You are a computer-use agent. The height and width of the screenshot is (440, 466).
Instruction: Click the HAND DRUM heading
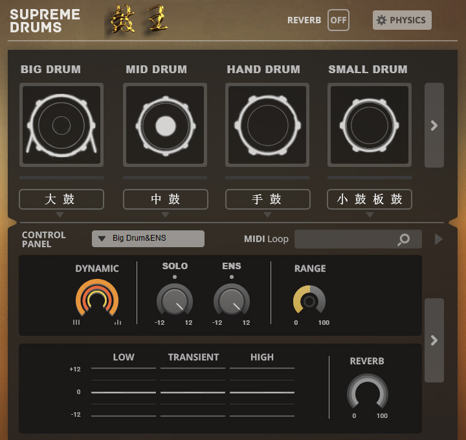point(263,69)
